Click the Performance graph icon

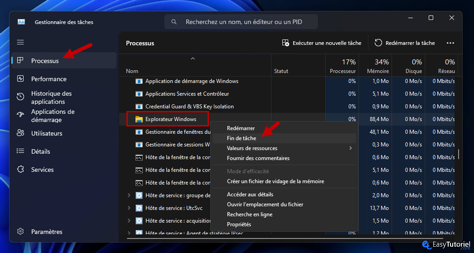pyautogui.click(x=20, y=79)
